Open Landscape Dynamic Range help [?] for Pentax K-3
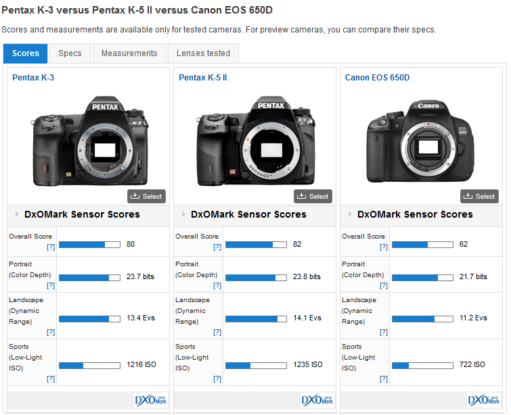Screen dimensions: 511x415 point(51,332)
